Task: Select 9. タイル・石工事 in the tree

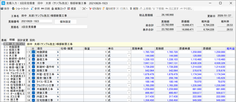Action: click(x=15, y=70)
